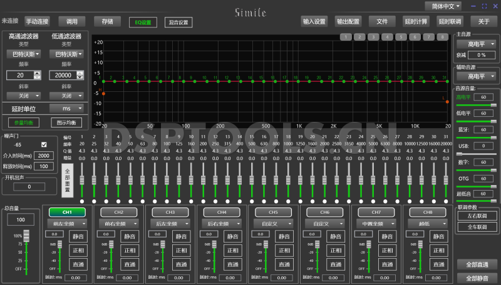Screen dimensions: 501x285
Task: Select the CH1 channel button
Action: pos(67,212)
